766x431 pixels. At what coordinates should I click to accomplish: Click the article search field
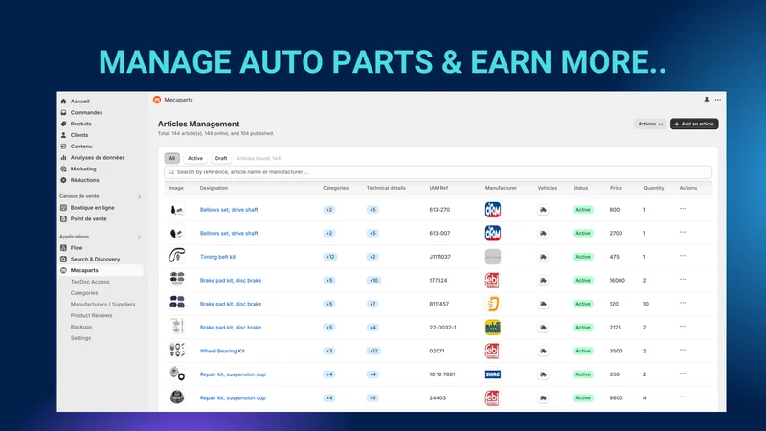tap(439, 172)
